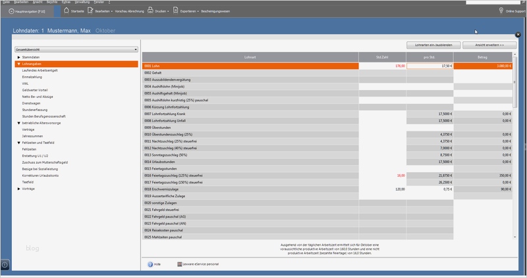Click the info icon at bottom left corner
The image size is (527, 278).
(5, 265)
